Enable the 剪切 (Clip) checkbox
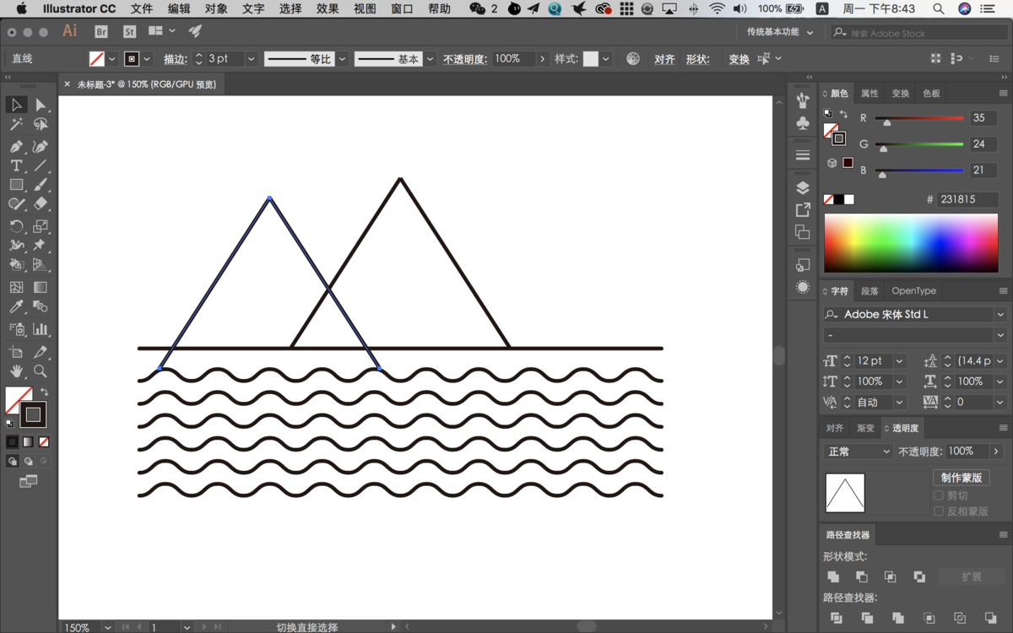 pyautogui.click(x=939, y=495)
